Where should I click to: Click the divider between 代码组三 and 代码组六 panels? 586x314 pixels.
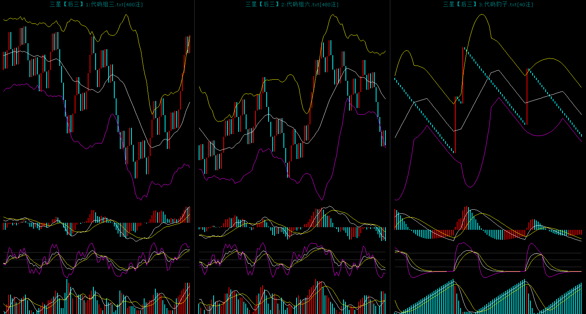pyautogui.click(x=194, y=156)
